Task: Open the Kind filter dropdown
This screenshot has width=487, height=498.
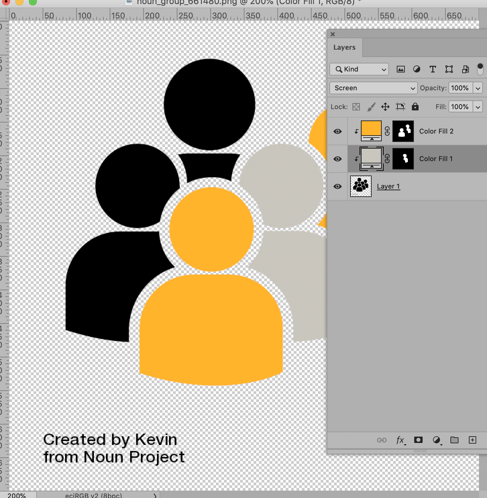Action: pyautogui.click(x=359, y=69)
